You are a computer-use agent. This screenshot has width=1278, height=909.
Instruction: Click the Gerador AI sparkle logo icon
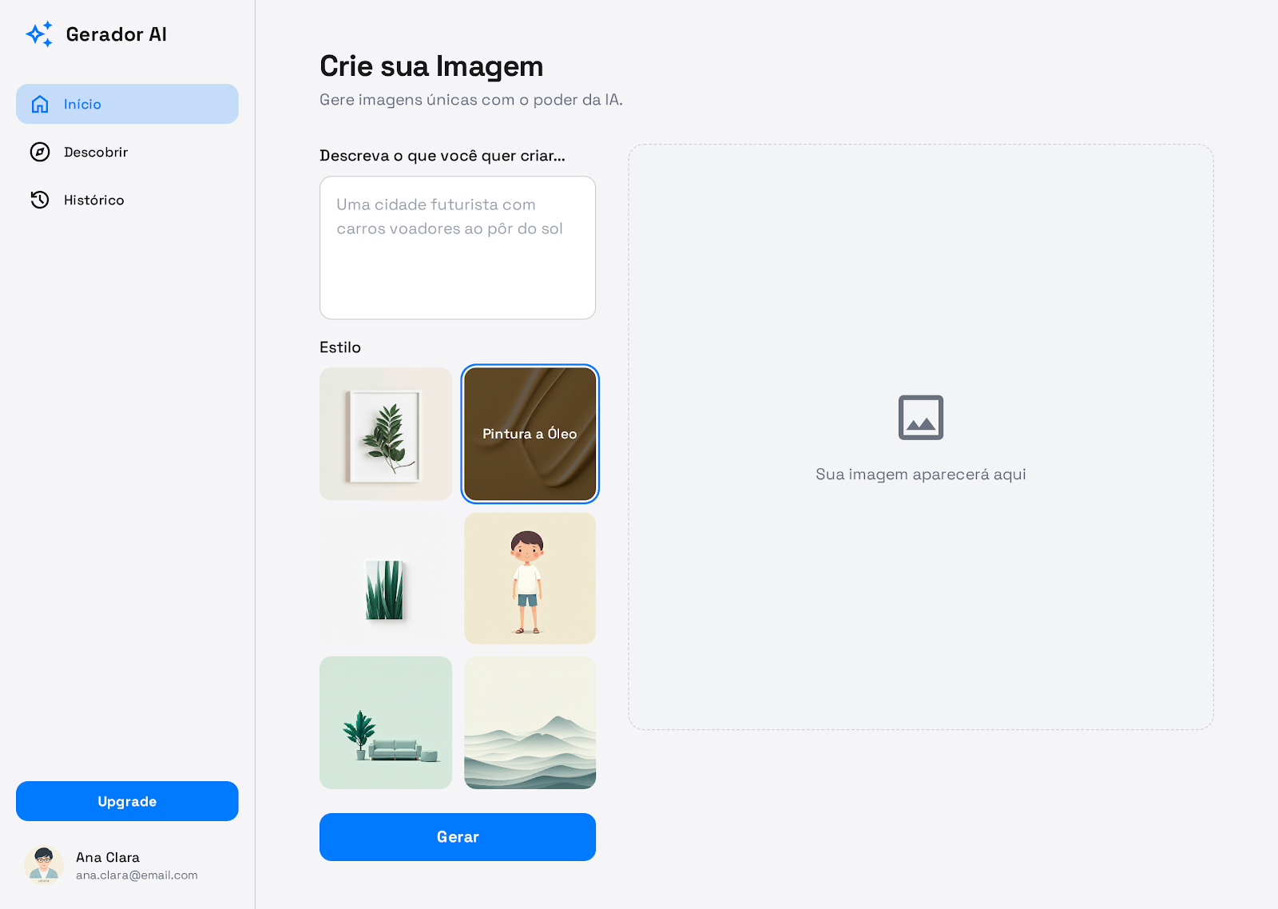coord(39,34)
